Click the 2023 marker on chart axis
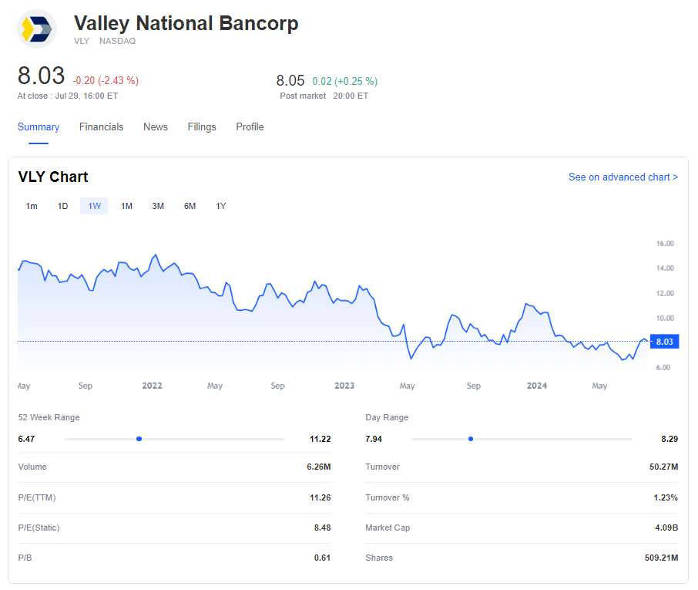Screen dimensions: 698x590 [344, 386]
